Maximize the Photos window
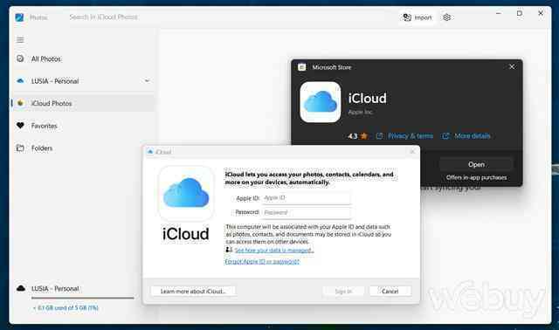Screen dimensions: 559x330 point(520,13)
